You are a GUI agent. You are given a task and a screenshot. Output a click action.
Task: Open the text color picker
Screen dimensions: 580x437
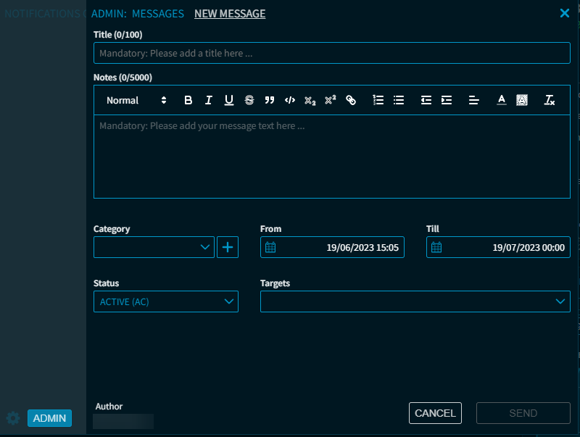pos(501,101)
